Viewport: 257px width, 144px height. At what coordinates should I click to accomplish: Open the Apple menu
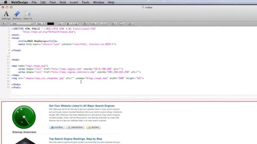point(5,2)
